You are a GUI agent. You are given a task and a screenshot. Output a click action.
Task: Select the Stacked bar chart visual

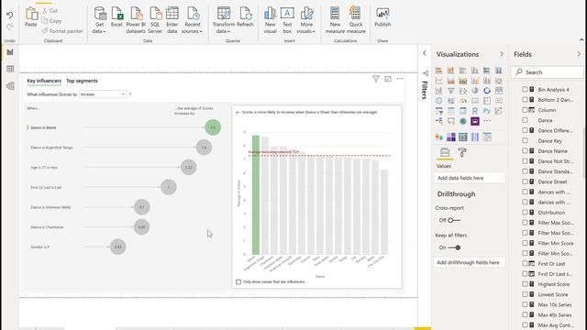438,71
